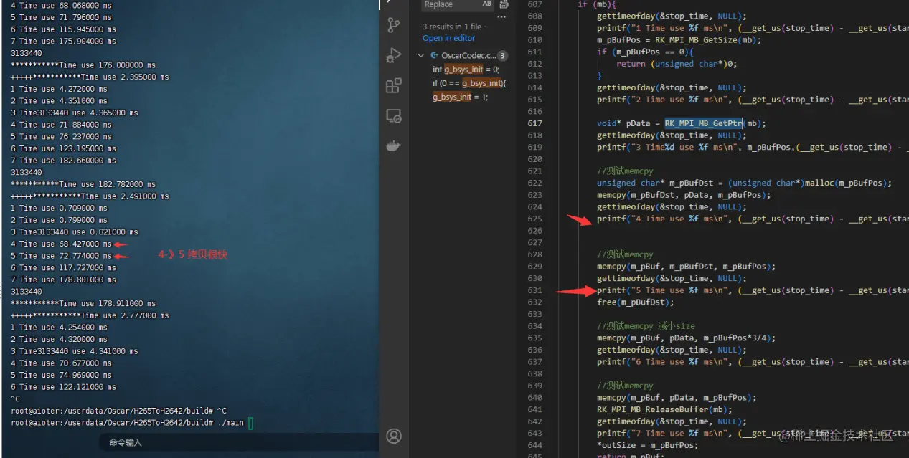Click '3 results in 1 file' summary text

(x=454, y=27)
